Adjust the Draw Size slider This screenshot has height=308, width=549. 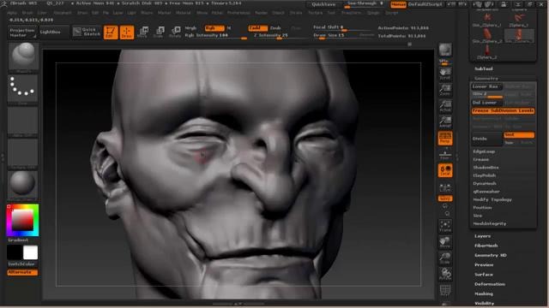point(335,36)
